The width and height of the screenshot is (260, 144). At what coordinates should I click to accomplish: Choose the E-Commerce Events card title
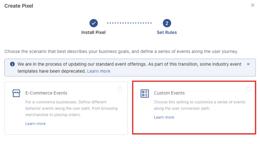(46, 93)
